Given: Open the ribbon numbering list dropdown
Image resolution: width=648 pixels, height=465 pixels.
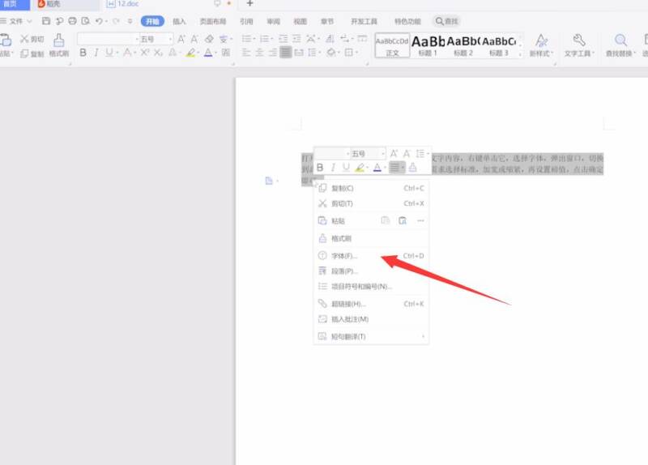Looking at the screenshot, I should pos(272,39).
